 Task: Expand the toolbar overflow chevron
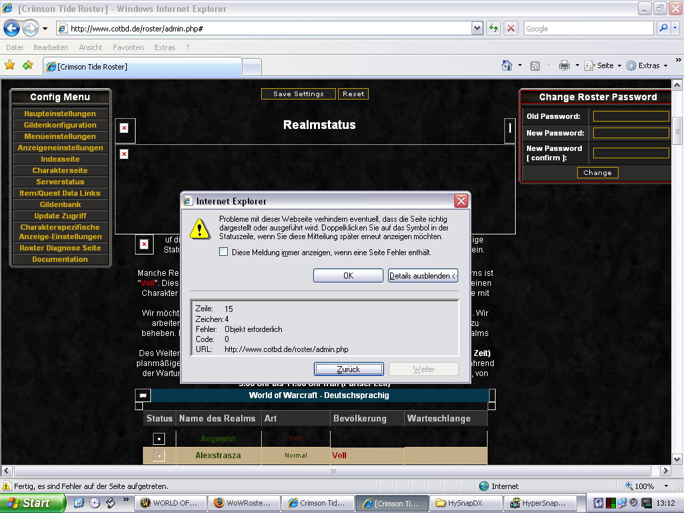coord(679,59)
